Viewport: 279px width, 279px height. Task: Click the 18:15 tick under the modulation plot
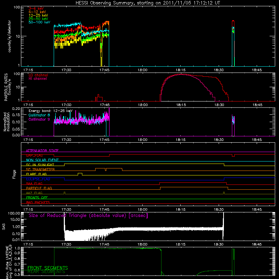tap(181, 140)
